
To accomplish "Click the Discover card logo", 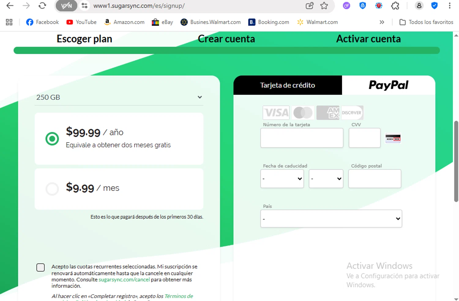I will pos(352,113).
